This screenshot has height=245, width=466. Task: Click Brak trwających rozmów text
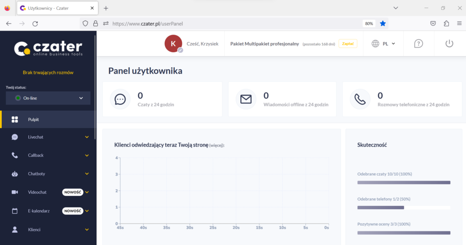click(48, 73)
